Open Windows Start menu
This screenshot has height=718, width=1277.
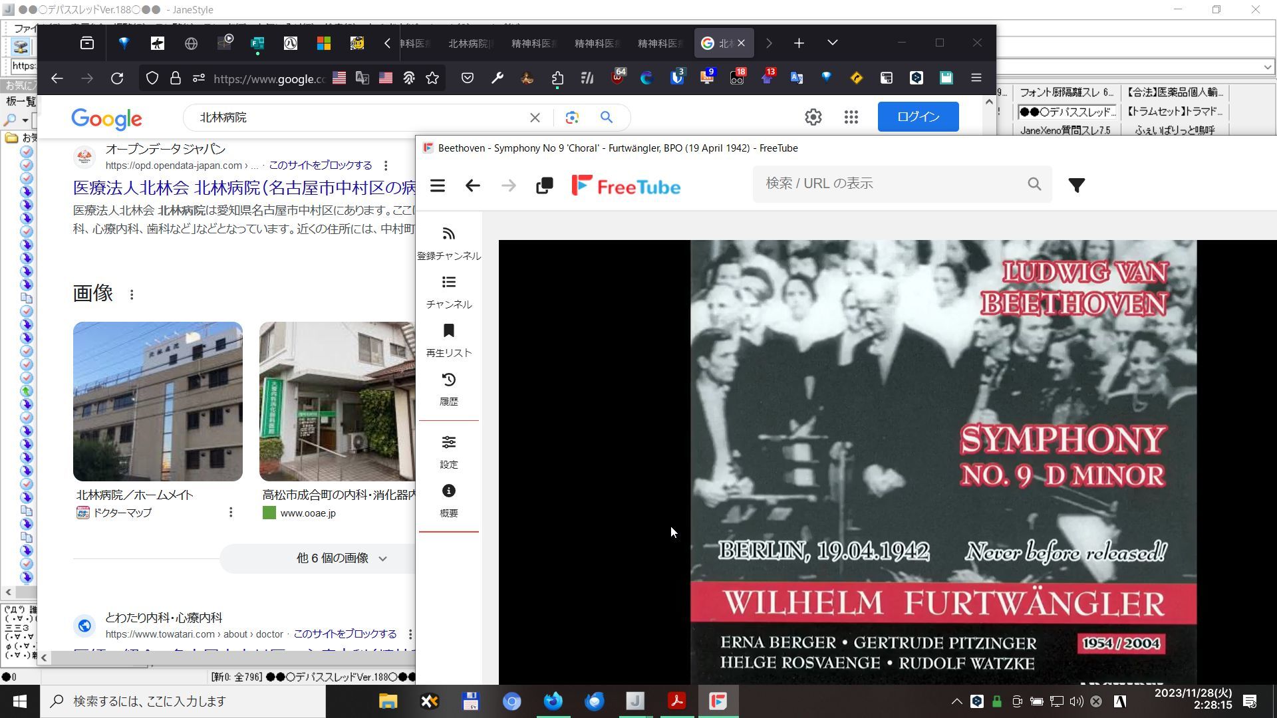19,701
